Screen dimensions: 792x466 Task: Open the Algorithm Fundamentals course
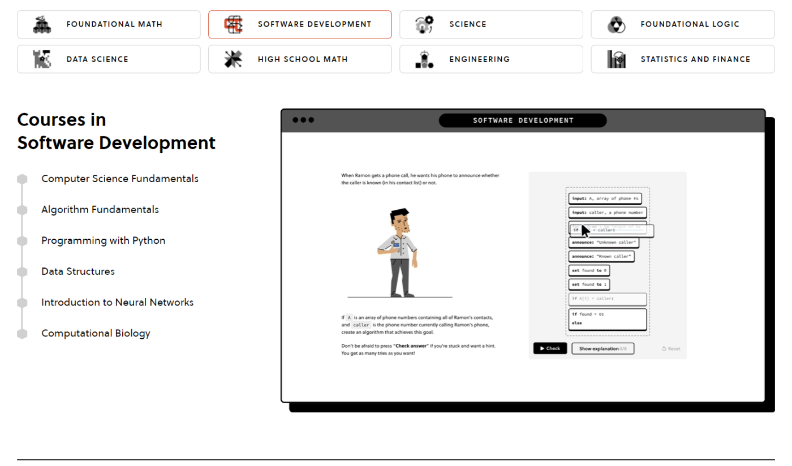(100, 210)
